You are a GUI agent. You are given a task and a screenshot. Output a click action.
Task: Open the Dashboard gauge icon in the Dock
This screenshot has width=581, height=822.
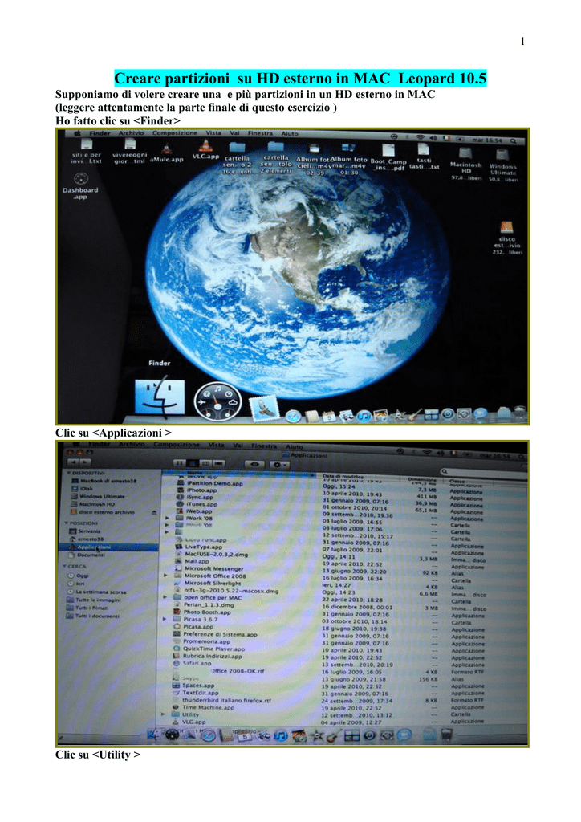(217, 401)
